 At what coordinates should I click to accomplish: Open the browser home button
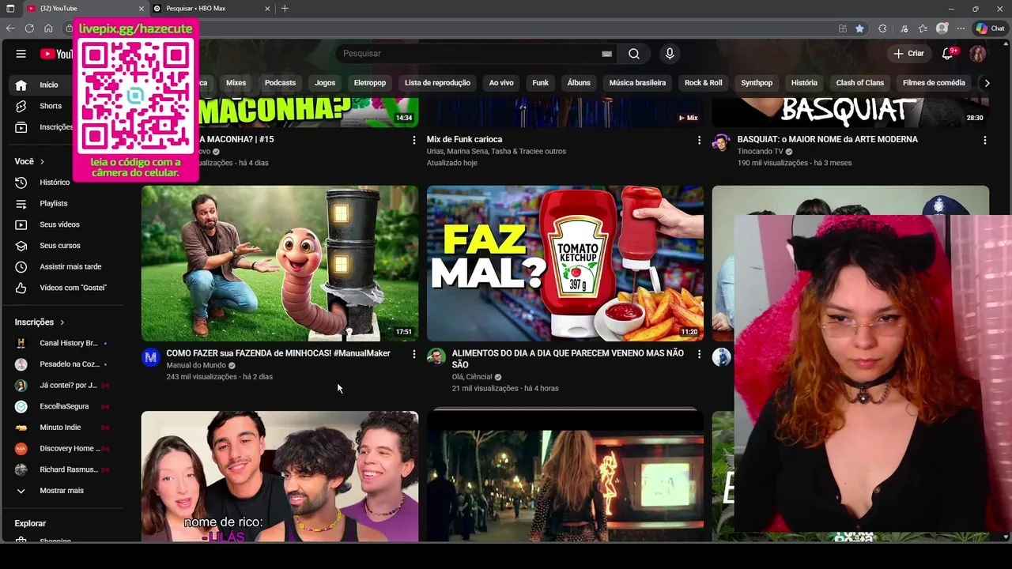tap(48, 28)
